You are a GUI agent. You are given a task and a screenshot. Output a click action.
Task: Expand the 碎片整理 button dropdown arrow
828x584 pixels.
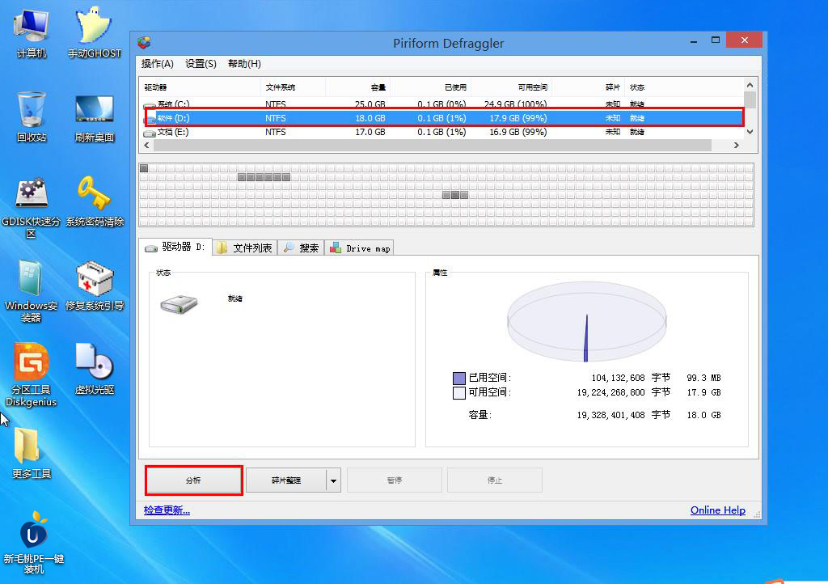pos(333,480)
